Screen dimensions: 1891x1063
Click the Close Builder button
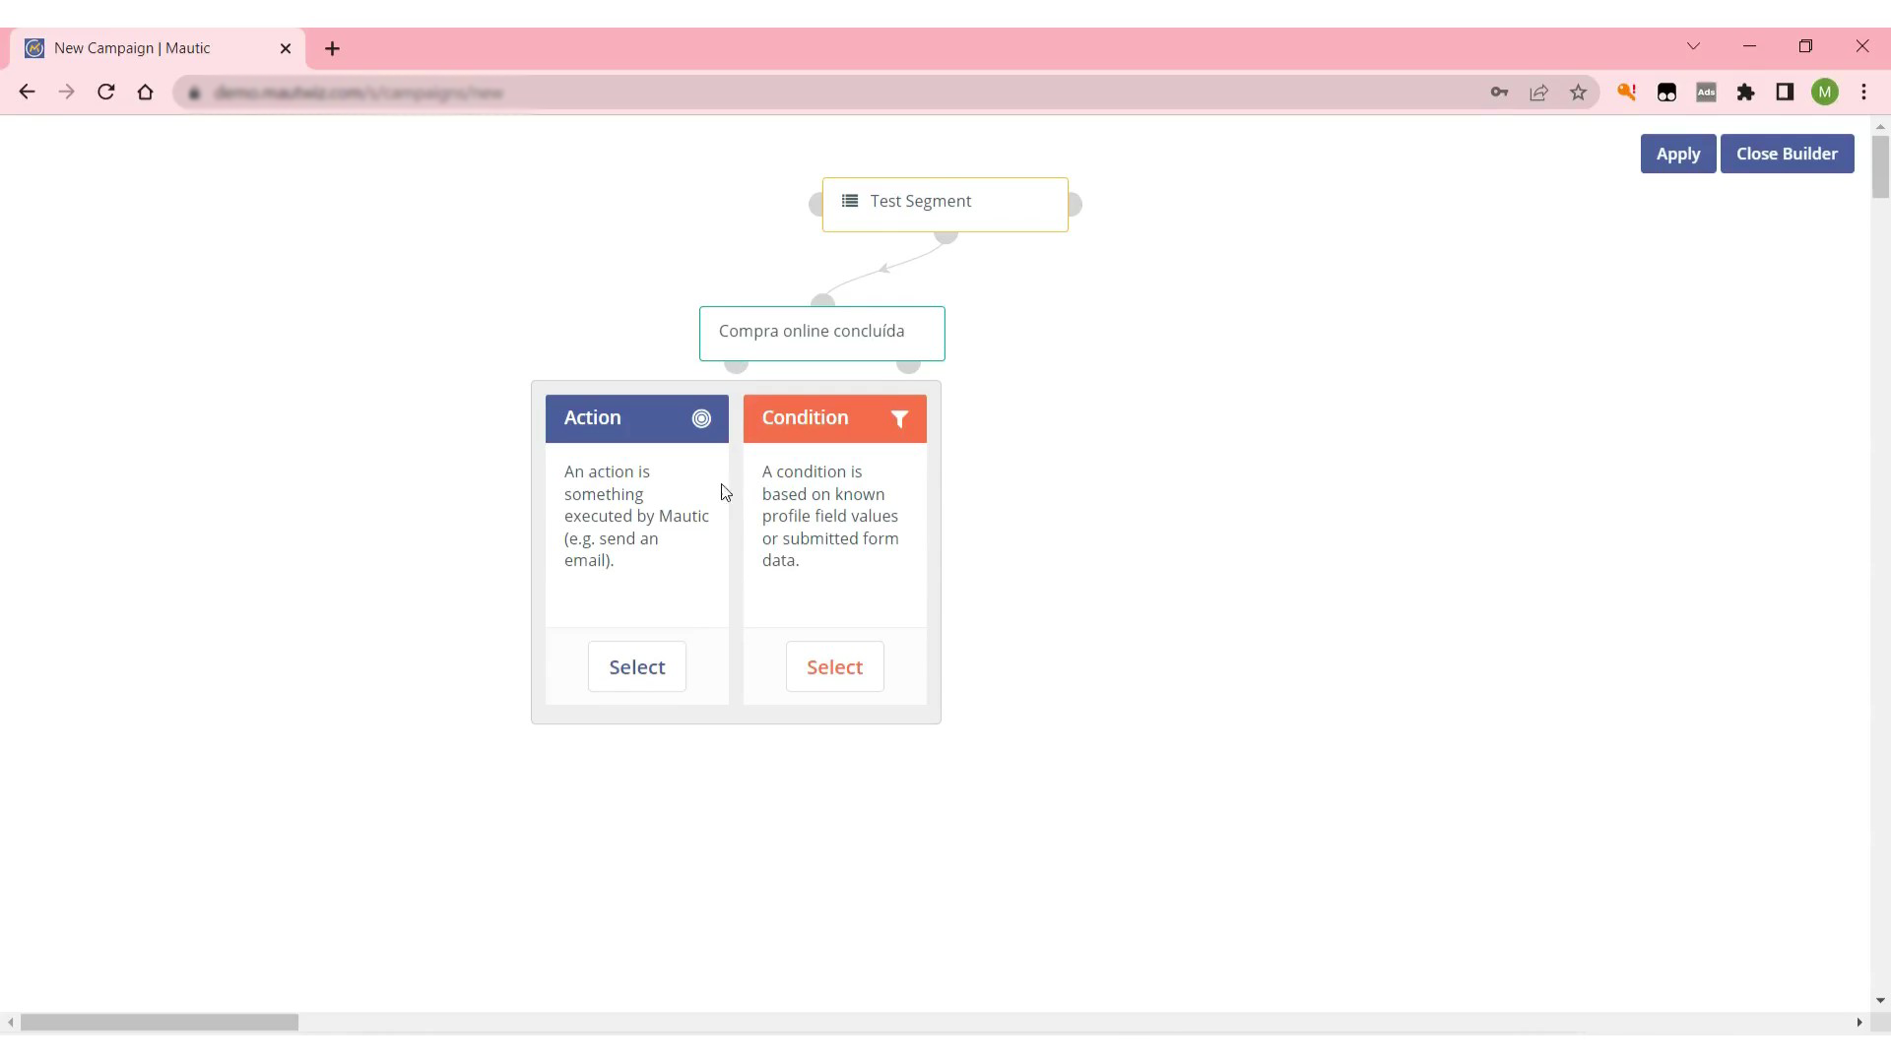[x=1788, y=154]
